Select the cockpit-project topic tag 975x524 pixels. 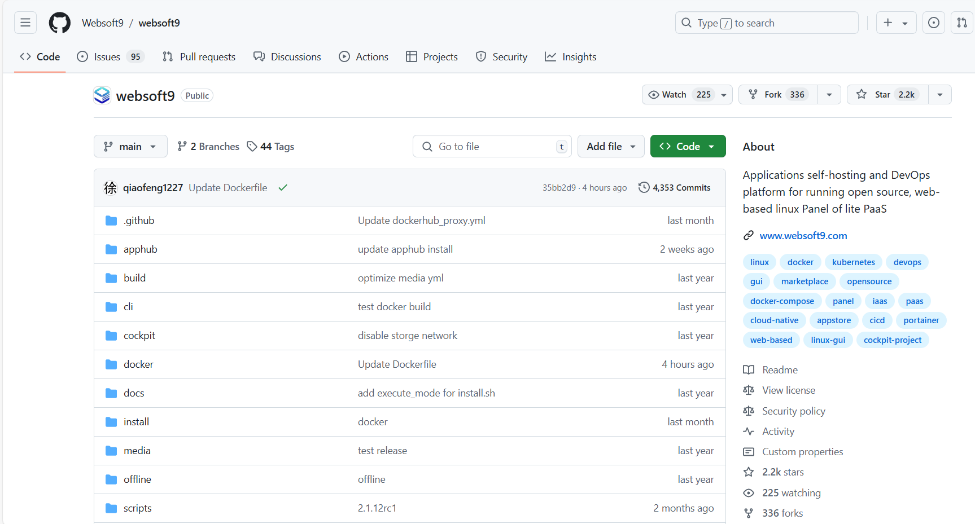(x=892, y=340)
